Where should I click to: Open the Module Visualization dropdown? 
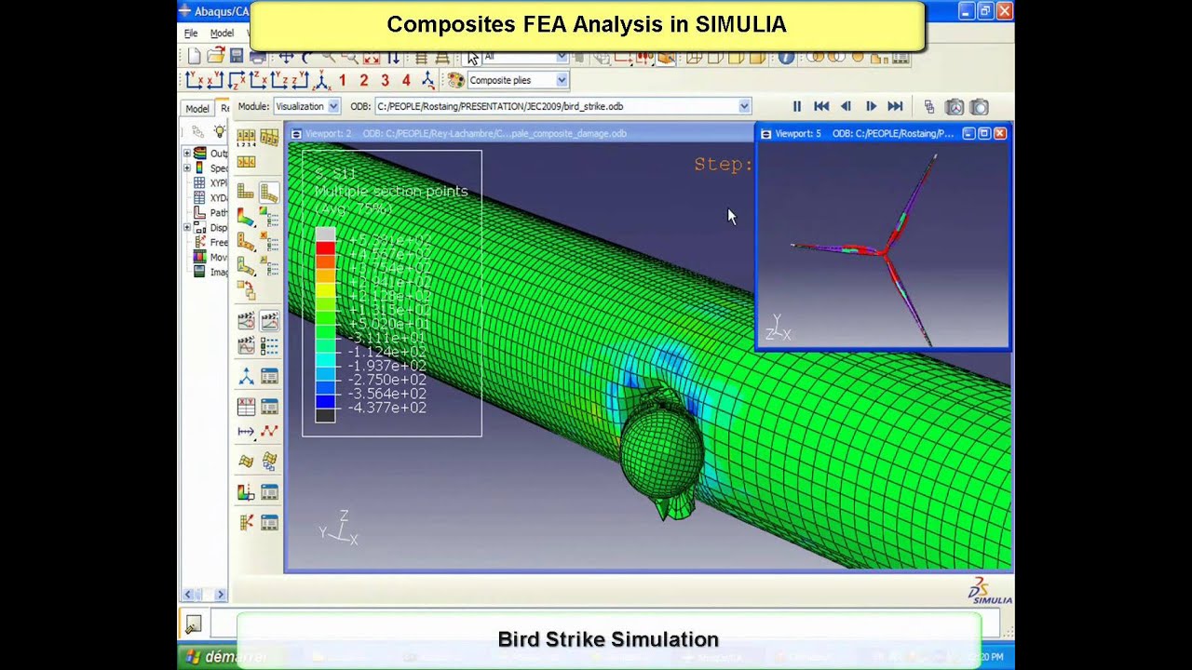[x=333, y=107]
